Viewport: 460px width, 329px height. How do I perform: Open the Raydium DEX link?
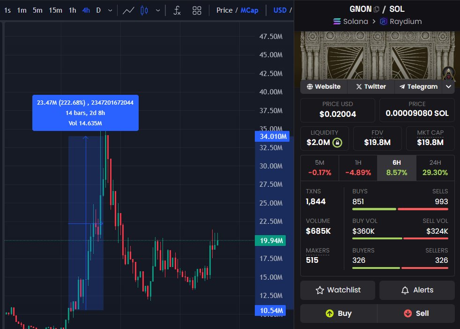(401, 22)
